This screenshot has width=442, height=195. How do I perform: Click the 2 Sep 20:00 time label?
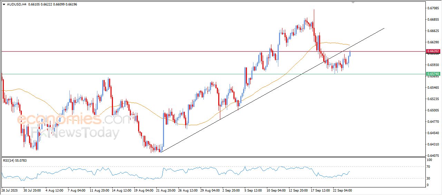pyautogui.click(x=232, y=190)
